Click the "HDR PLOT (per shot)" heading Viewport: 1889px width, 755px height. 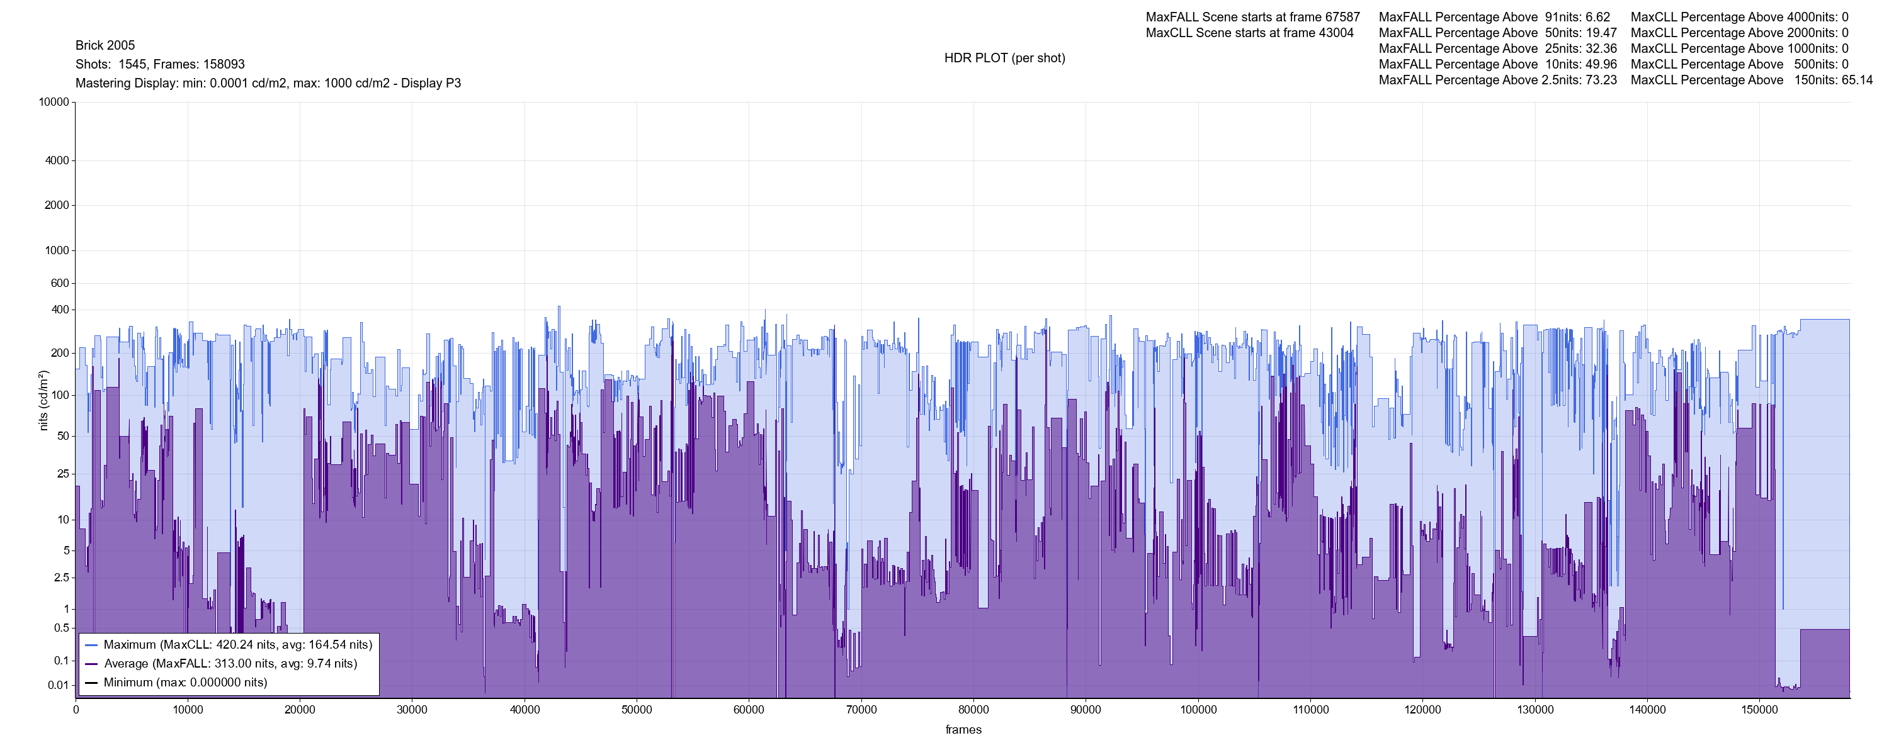pyautogui.click(x=1004, y=58)
